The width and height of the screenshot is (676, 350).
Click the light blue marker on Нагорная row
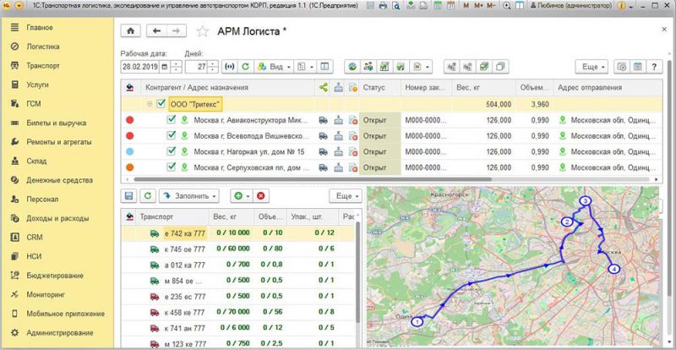pyautogui.click(x=129, y=151)
